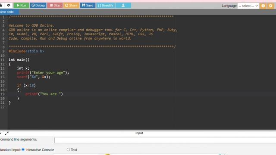The height and width of the screenshot is (155, 276).
Task: Click the printf "Enter your age" line
Action: (x=43, y=73)
